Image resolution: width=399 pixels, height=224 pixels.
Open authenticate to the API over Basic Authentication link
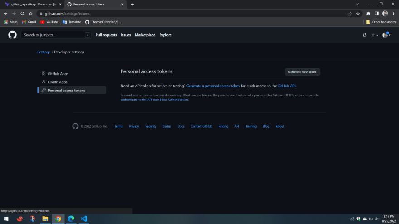pos(154,100)
